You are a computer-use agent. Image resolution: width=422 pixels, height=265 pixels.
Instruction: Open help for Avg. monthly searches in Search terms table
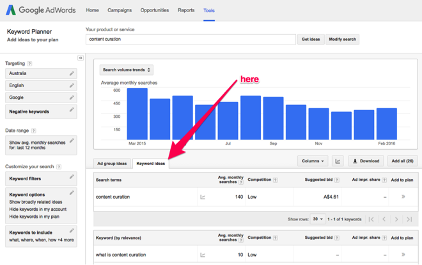pos(241,182)
